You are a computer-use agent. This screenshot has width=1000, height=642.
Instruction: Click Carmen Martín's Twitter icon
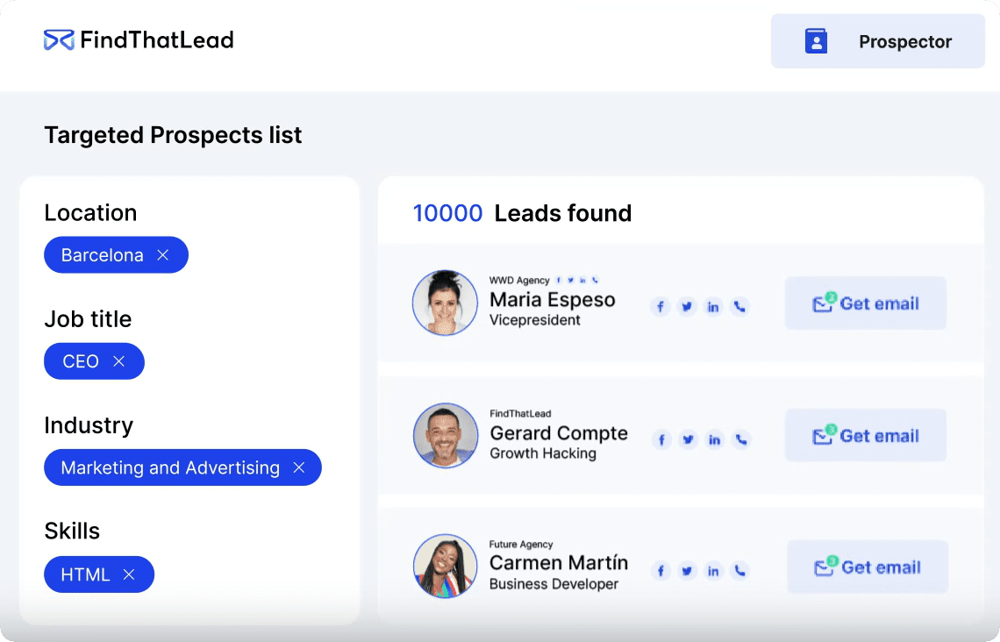tap(688, 571)
